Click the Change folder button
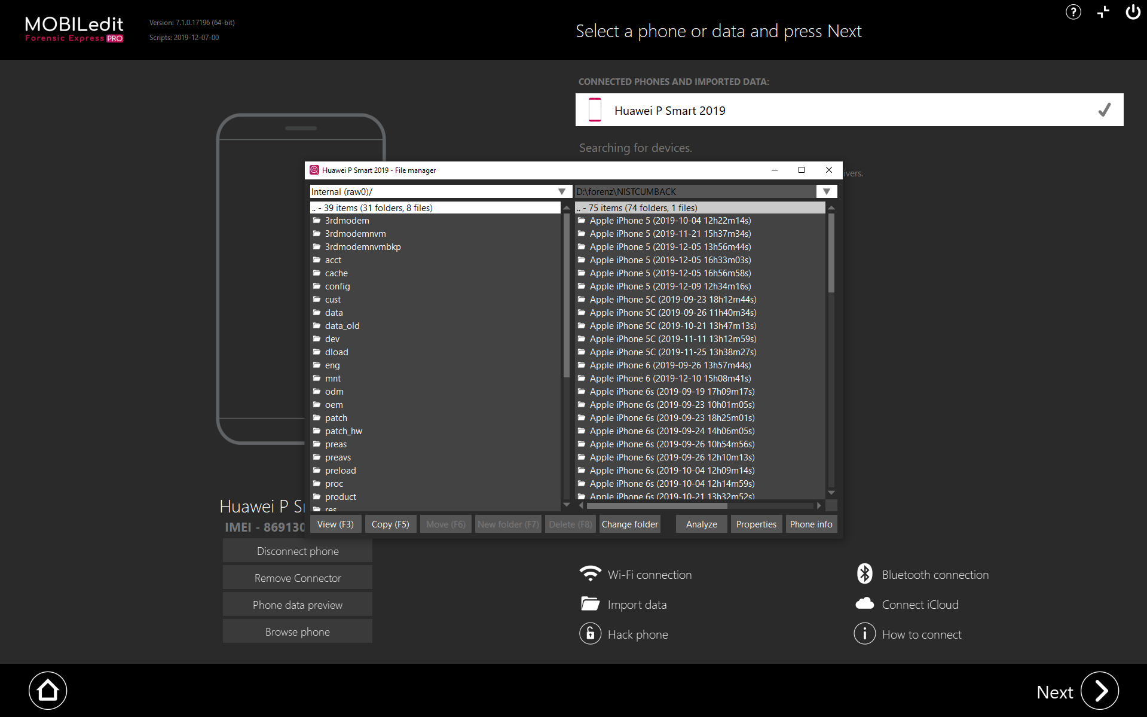Image resolution: width=1147 pixels, height=717 pixels. (x=630, y=524)
